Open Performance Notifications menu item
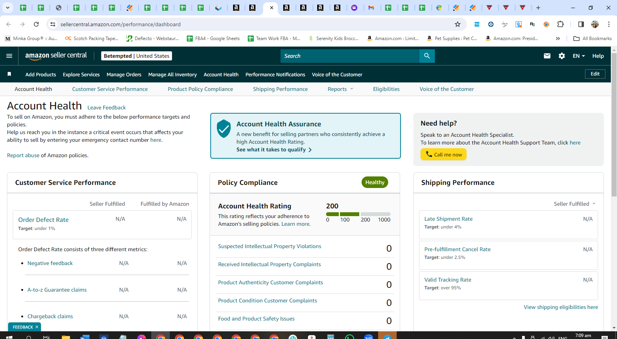Image resolution: width=617 pixels, height=339 pixels. [275, 74]
